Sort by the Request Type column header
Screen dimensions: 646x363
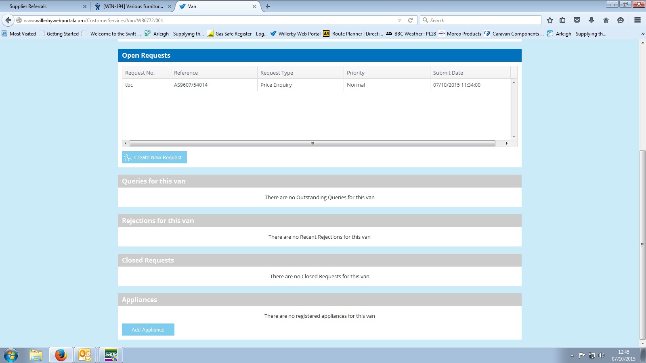pos(300,73)
